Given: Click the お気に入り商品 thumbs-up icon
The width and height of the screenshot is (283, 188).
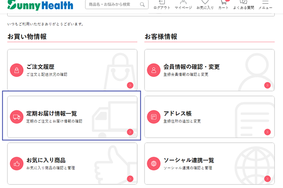Looking at the screenshot, I should point(17,163).
